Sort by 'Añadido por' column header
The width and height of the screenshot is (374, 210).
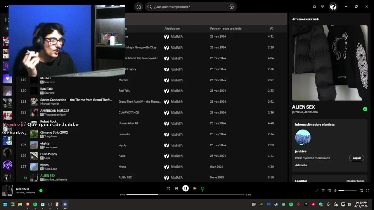(x=172, y=29)
